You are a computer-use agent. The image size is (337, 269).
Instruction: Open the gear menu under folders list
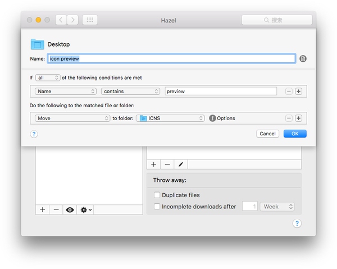(86, 209)
